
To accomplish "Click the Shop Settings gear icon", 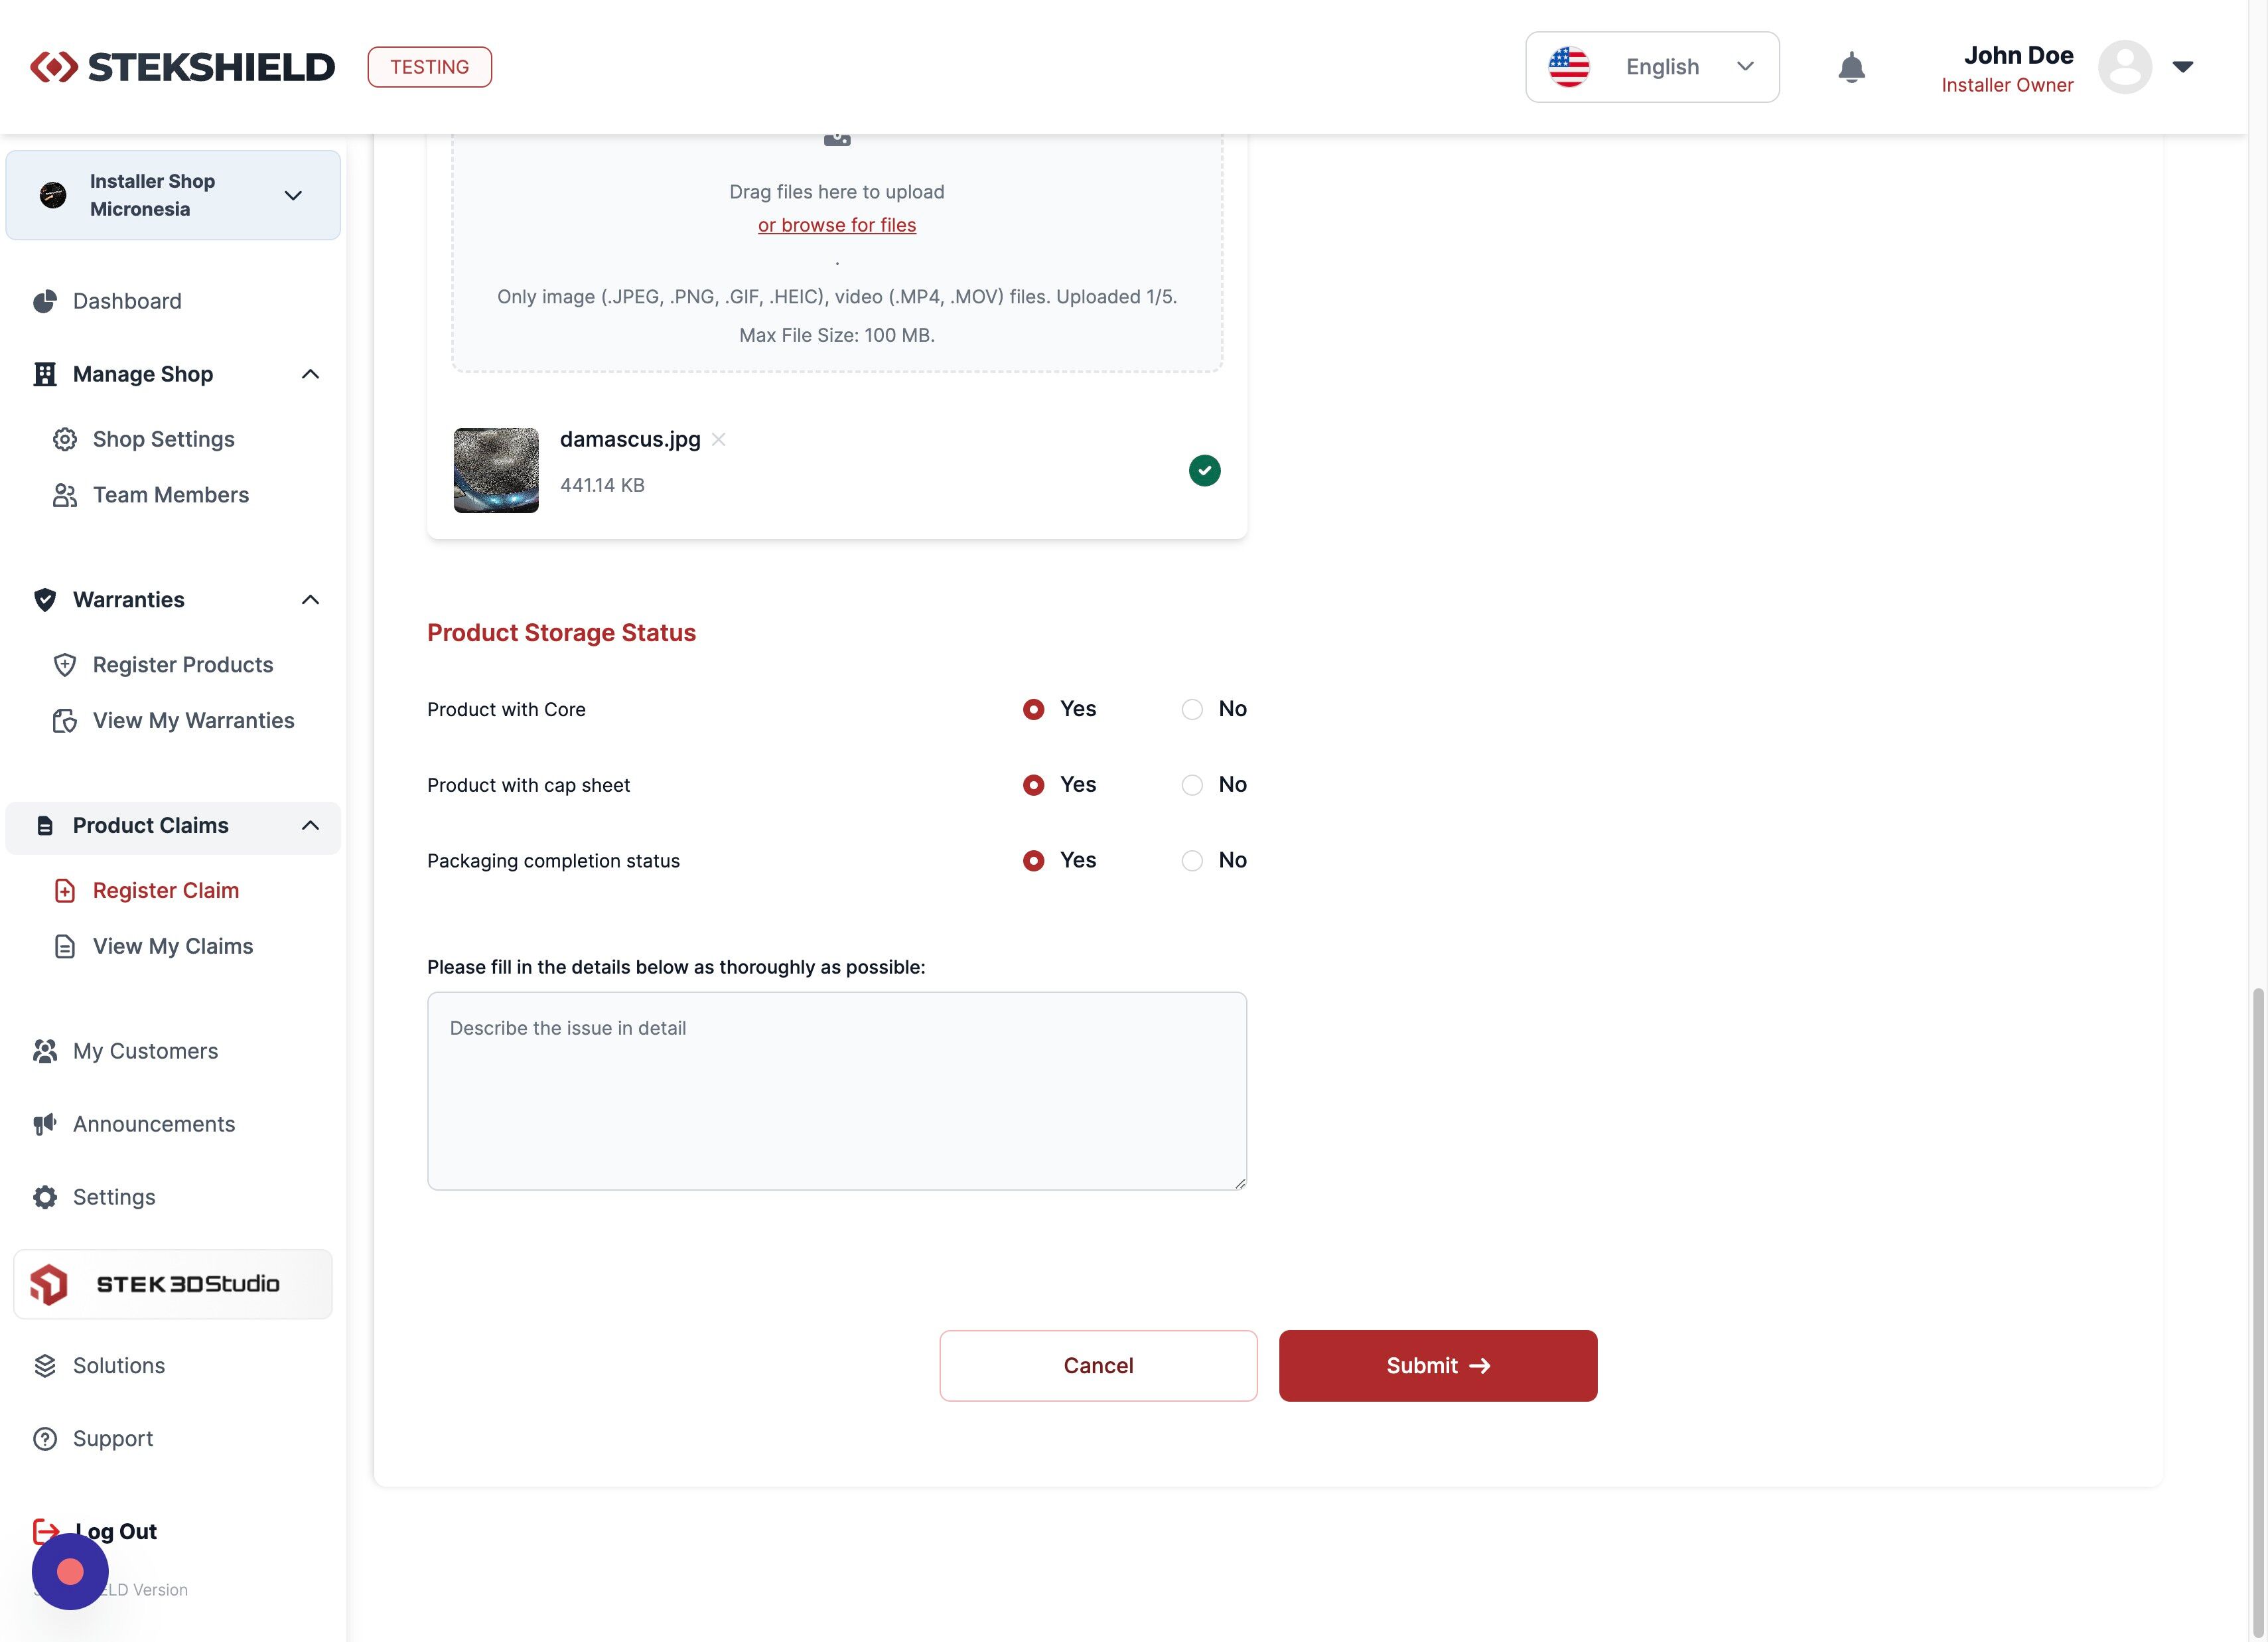I will pyautogui.click(x=65, y=439).
